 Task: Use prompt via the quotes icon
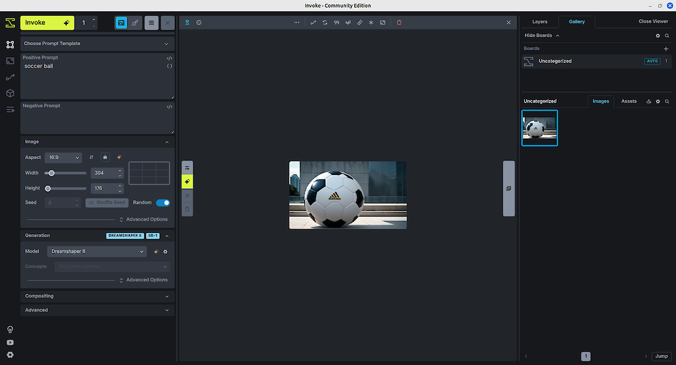pyautogui.click(x=336, y=23)
